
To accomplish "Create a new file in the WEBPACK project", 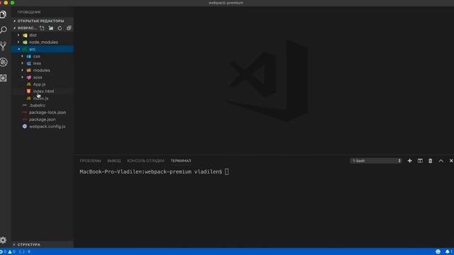I will tap(42, 28).
